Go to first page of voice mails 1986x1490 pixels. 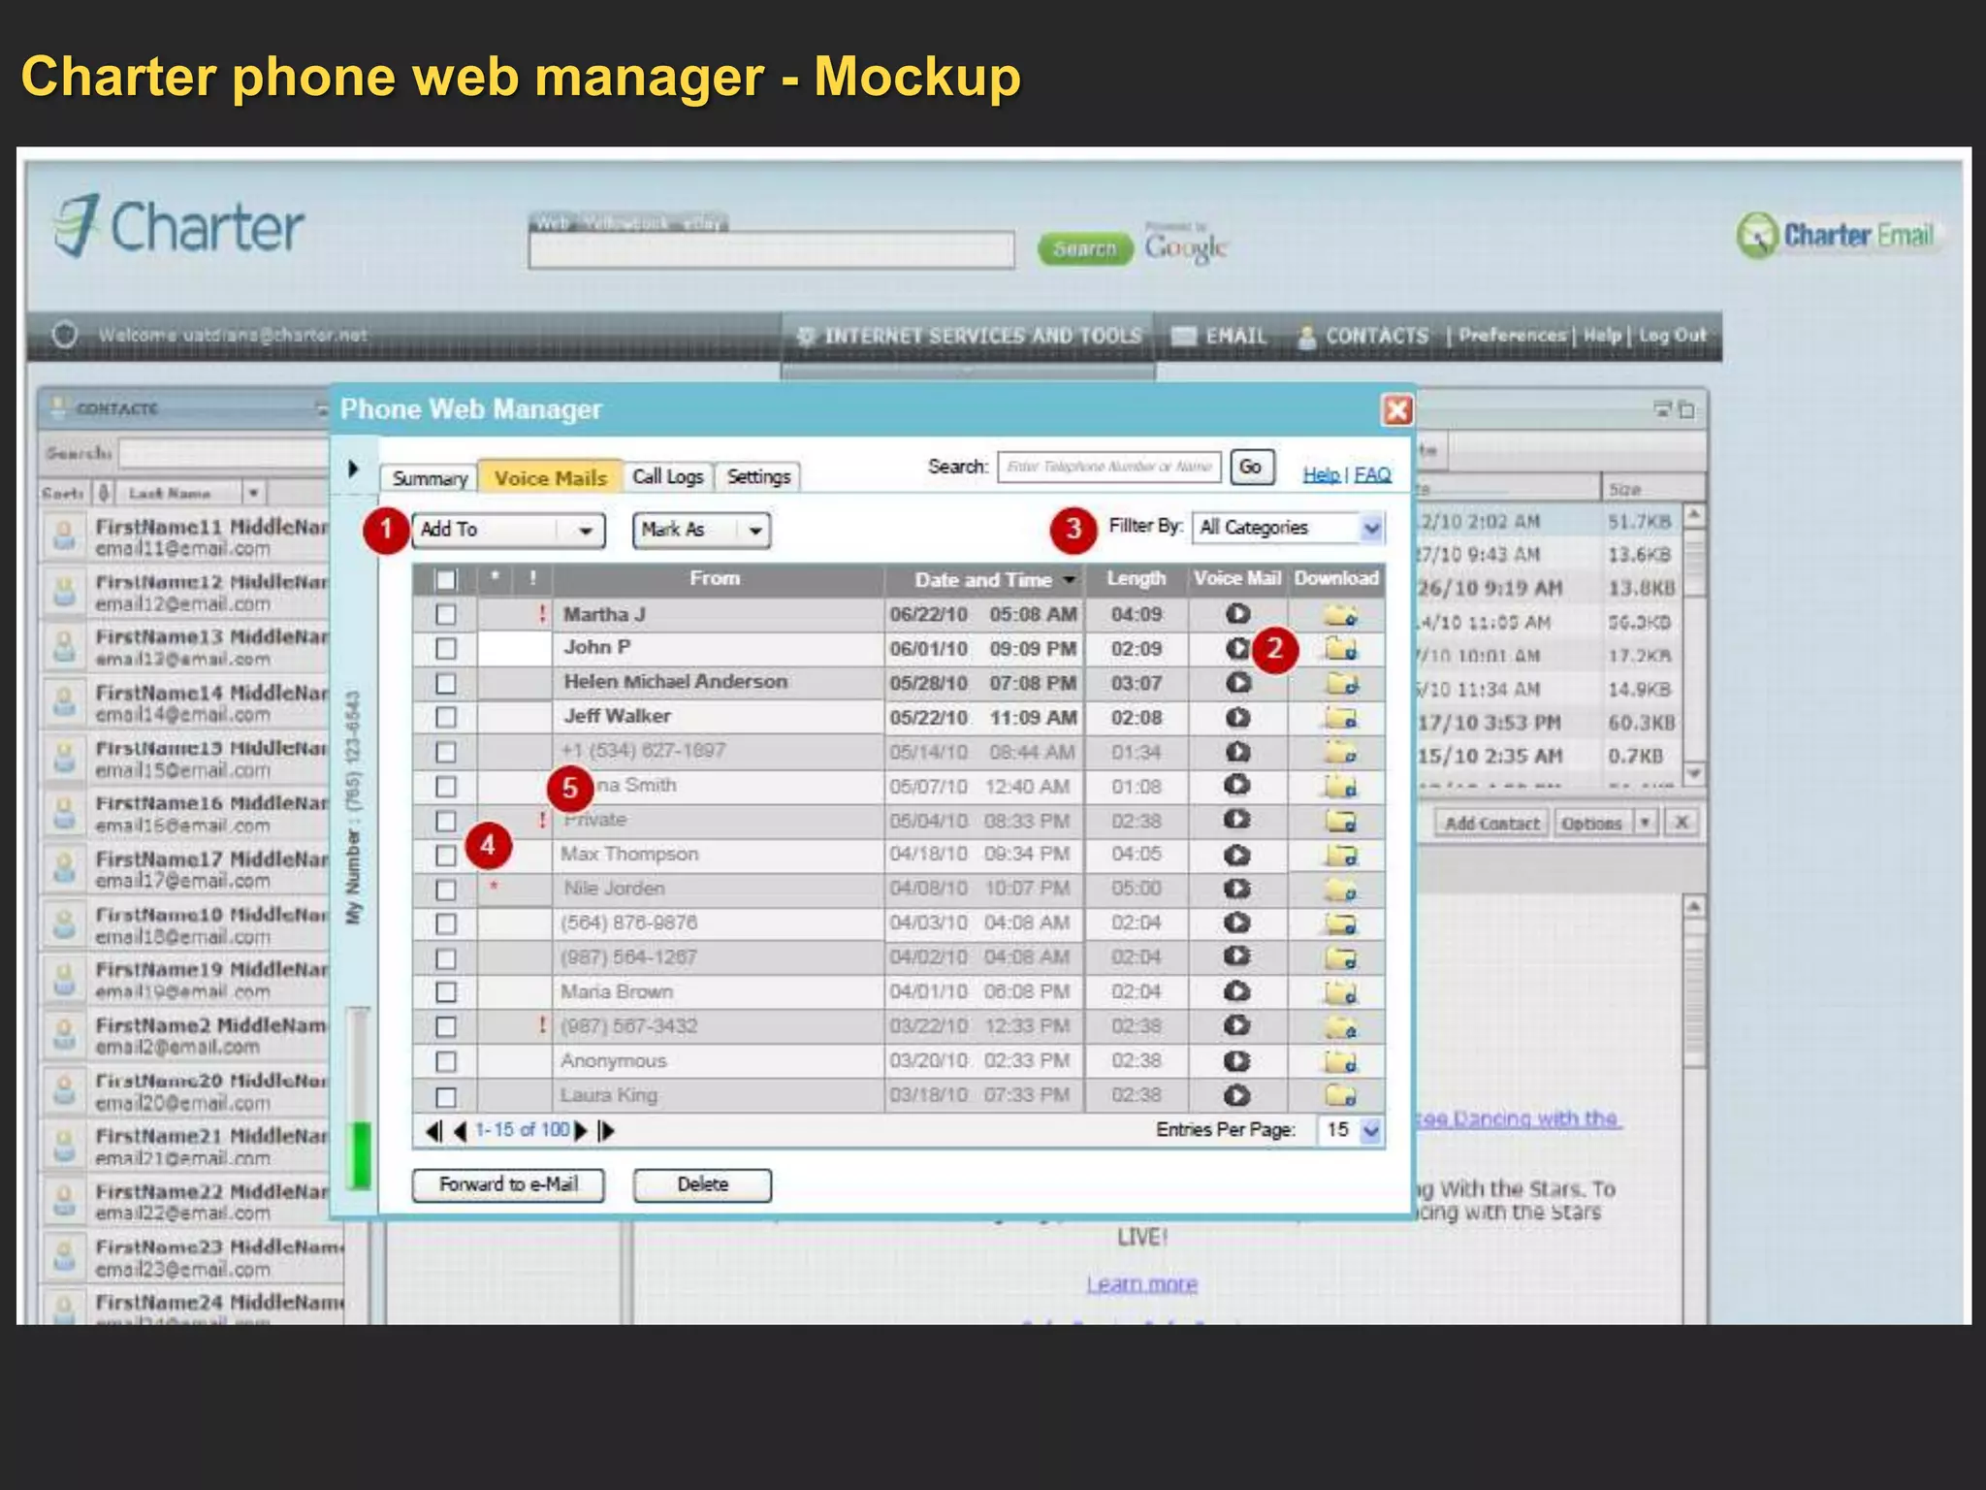coord(433,1130)
